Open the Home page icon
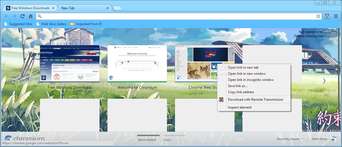342x147 pixels. click(31, 16)
